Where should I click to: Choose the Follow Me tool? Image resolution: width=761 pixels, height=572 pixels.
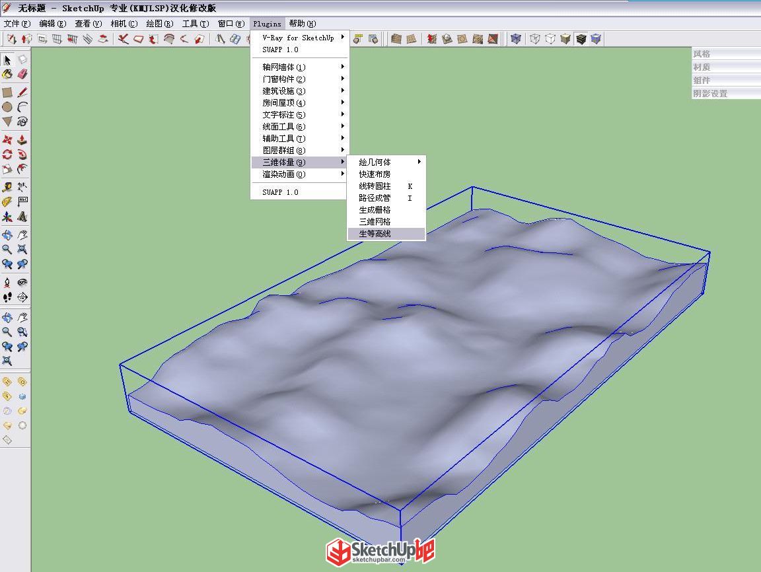pos(22,155)
